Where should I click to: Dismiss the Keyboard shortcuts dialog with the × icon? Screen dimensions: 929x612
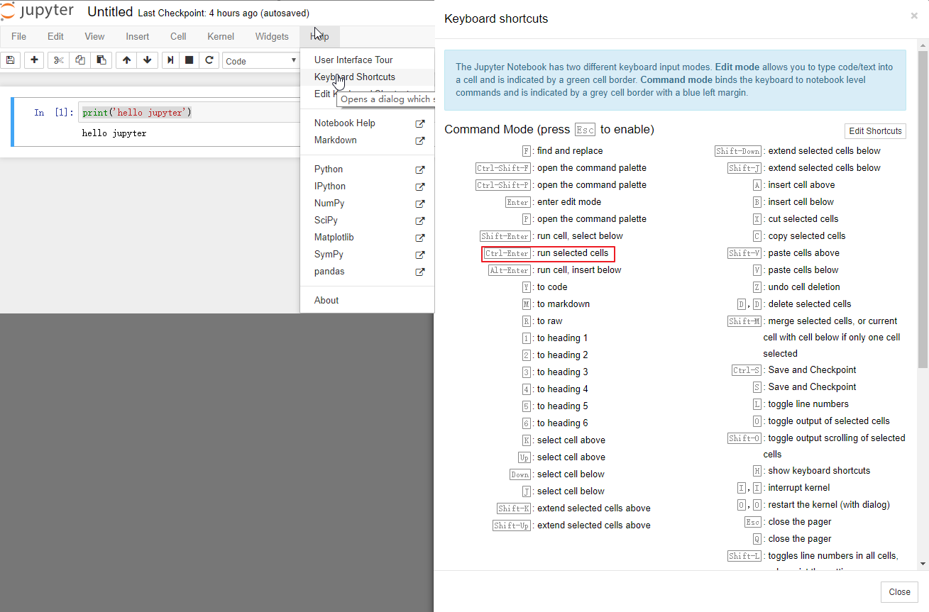[914, 16]
